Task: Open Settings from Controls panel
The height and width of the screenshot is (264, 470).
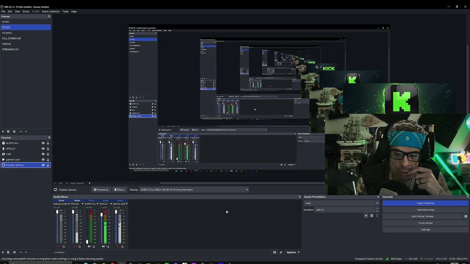Action: pyautogui.click(x=425, y=230)
